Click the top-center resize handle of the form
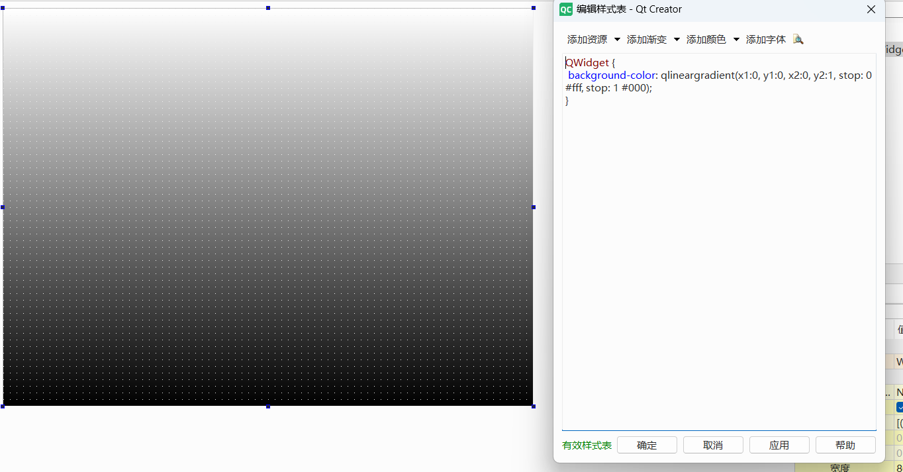The height and width of the screenshot is (472, 903). pyautogui.click(x=268, y=8)
